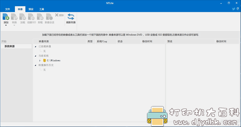Expand the C:\Windows tree node
The height and width of the screenshot is (127, 241).
coord(40,61)
